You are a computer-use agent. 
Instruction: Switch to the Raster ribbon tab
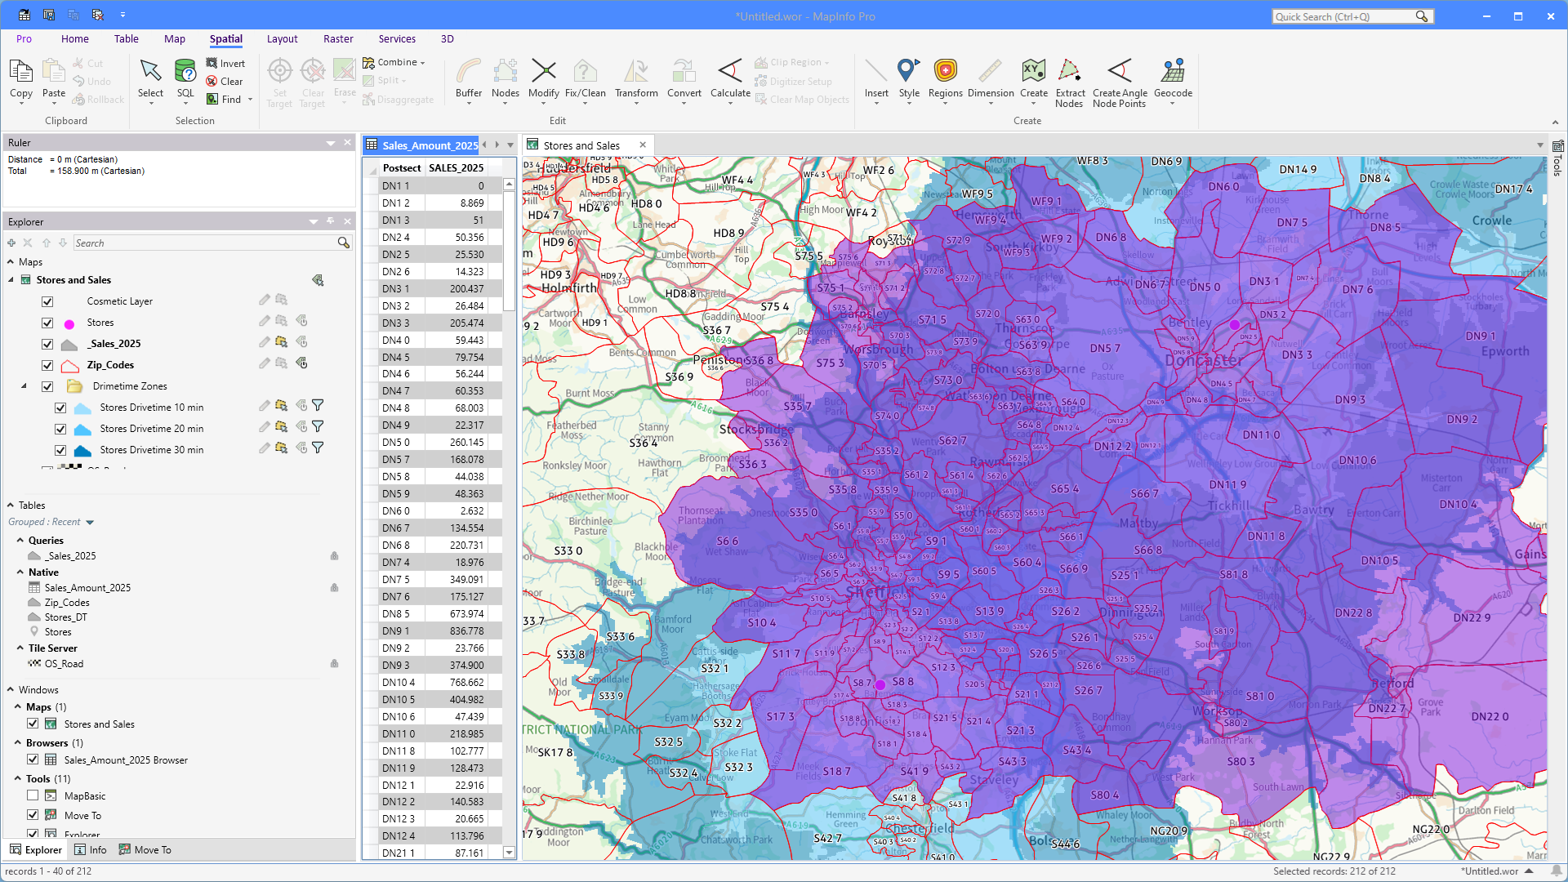pyautogui.click(x=338, y=38)
